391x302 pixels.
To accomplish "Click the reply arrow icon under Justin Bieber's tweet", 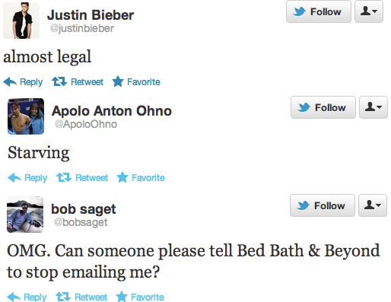I will pos(10,82).
